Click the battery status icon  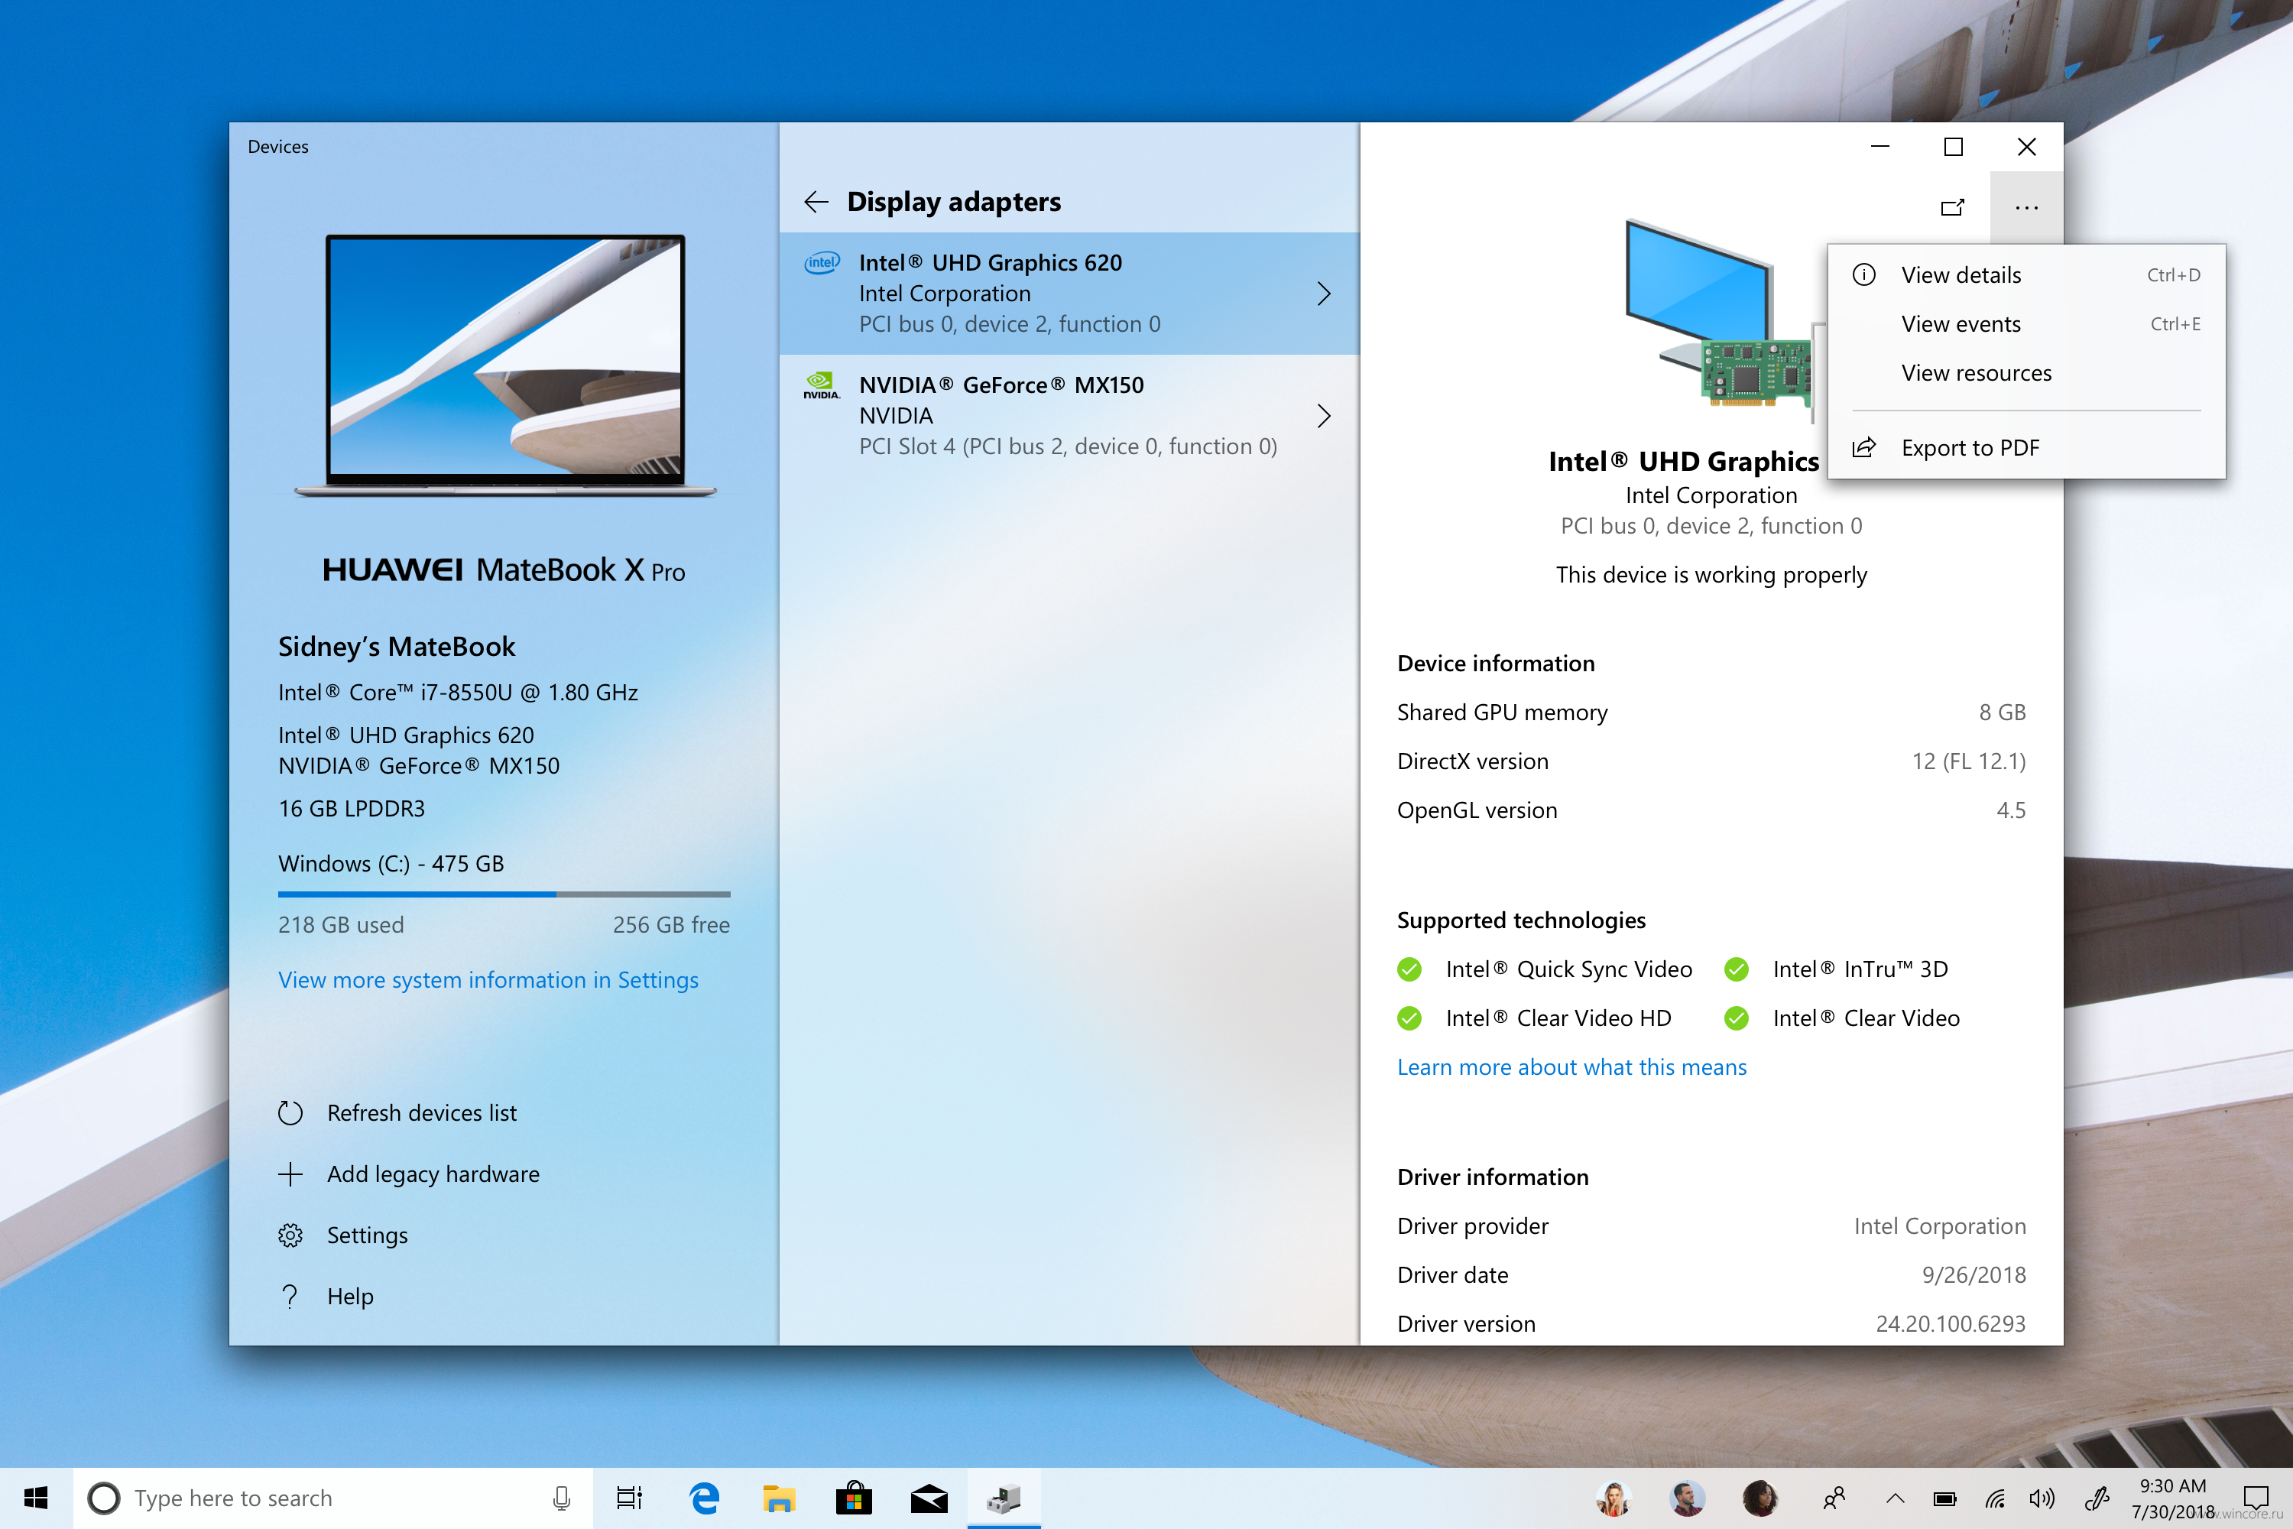[x=1945, y=1498]
